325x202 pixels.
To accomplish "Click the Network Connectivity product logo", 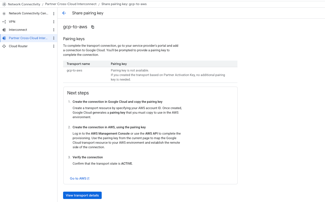I will [4, 4].
